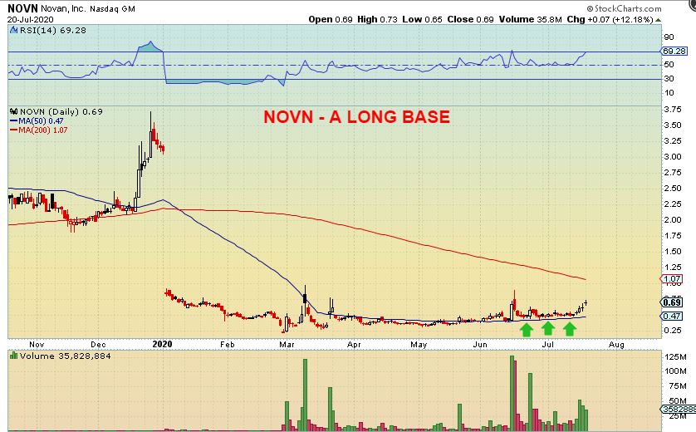Click the 69.28 RSI value tag on right axis
696x432 pixels.
point(674,51)
